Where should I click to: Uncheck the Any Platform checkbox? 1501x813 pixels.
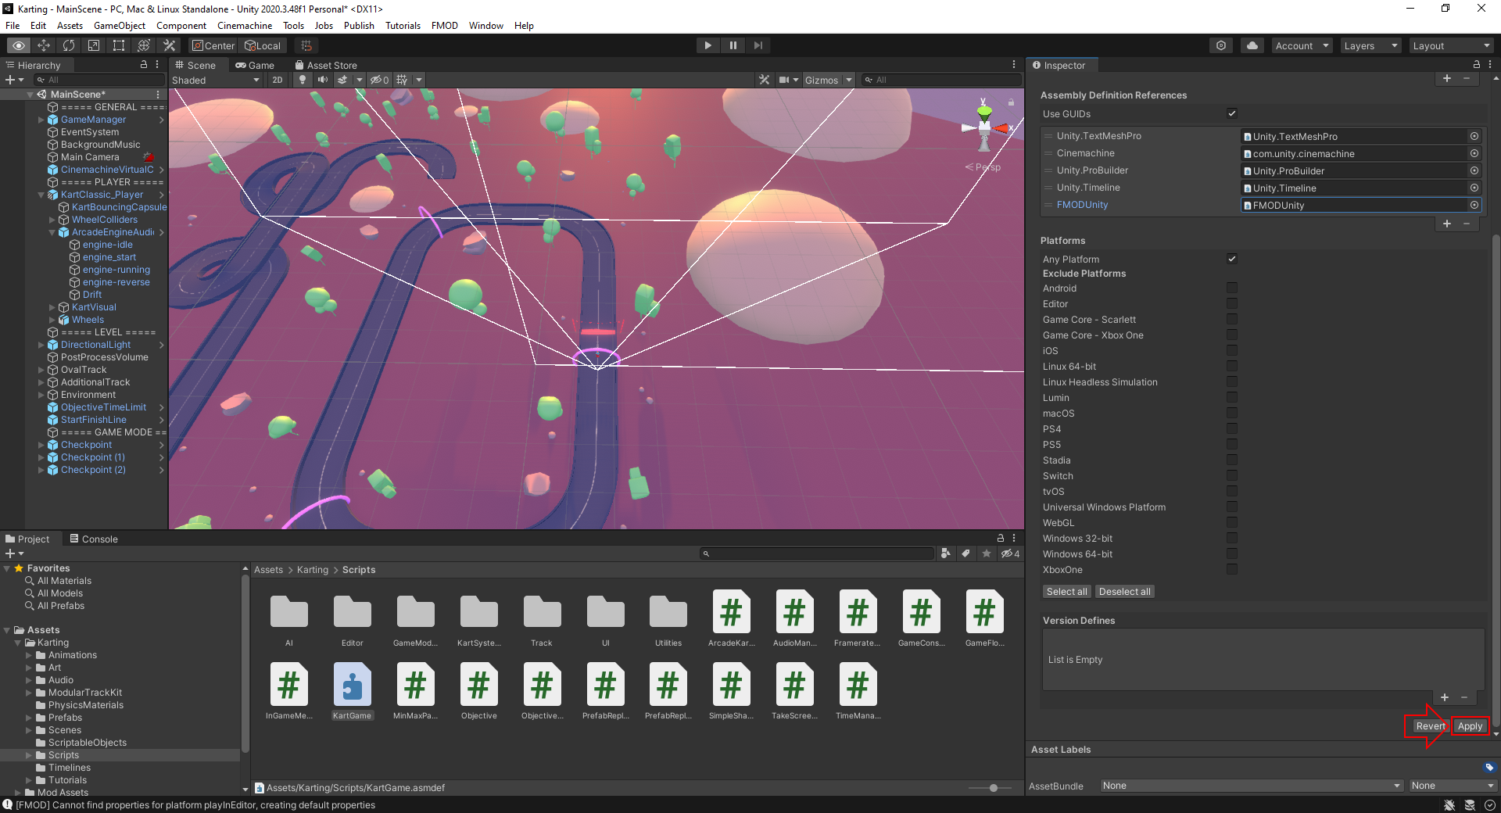point(1232,259)
